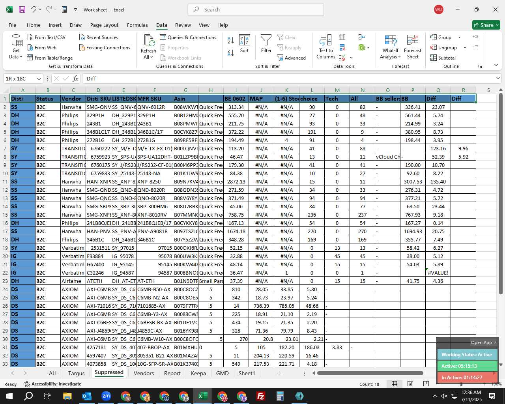Open Outlook from the taskbar
Screen dimensions: 505x404
[x=87, y=396]
